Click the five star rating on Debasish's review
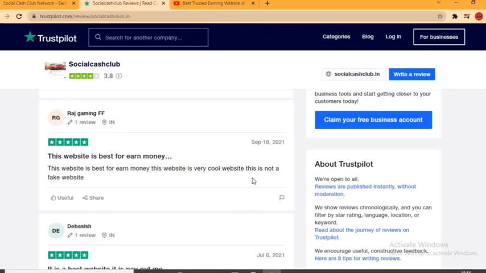Viewport: 486px width, 273px height. click(x=68, y=255)
